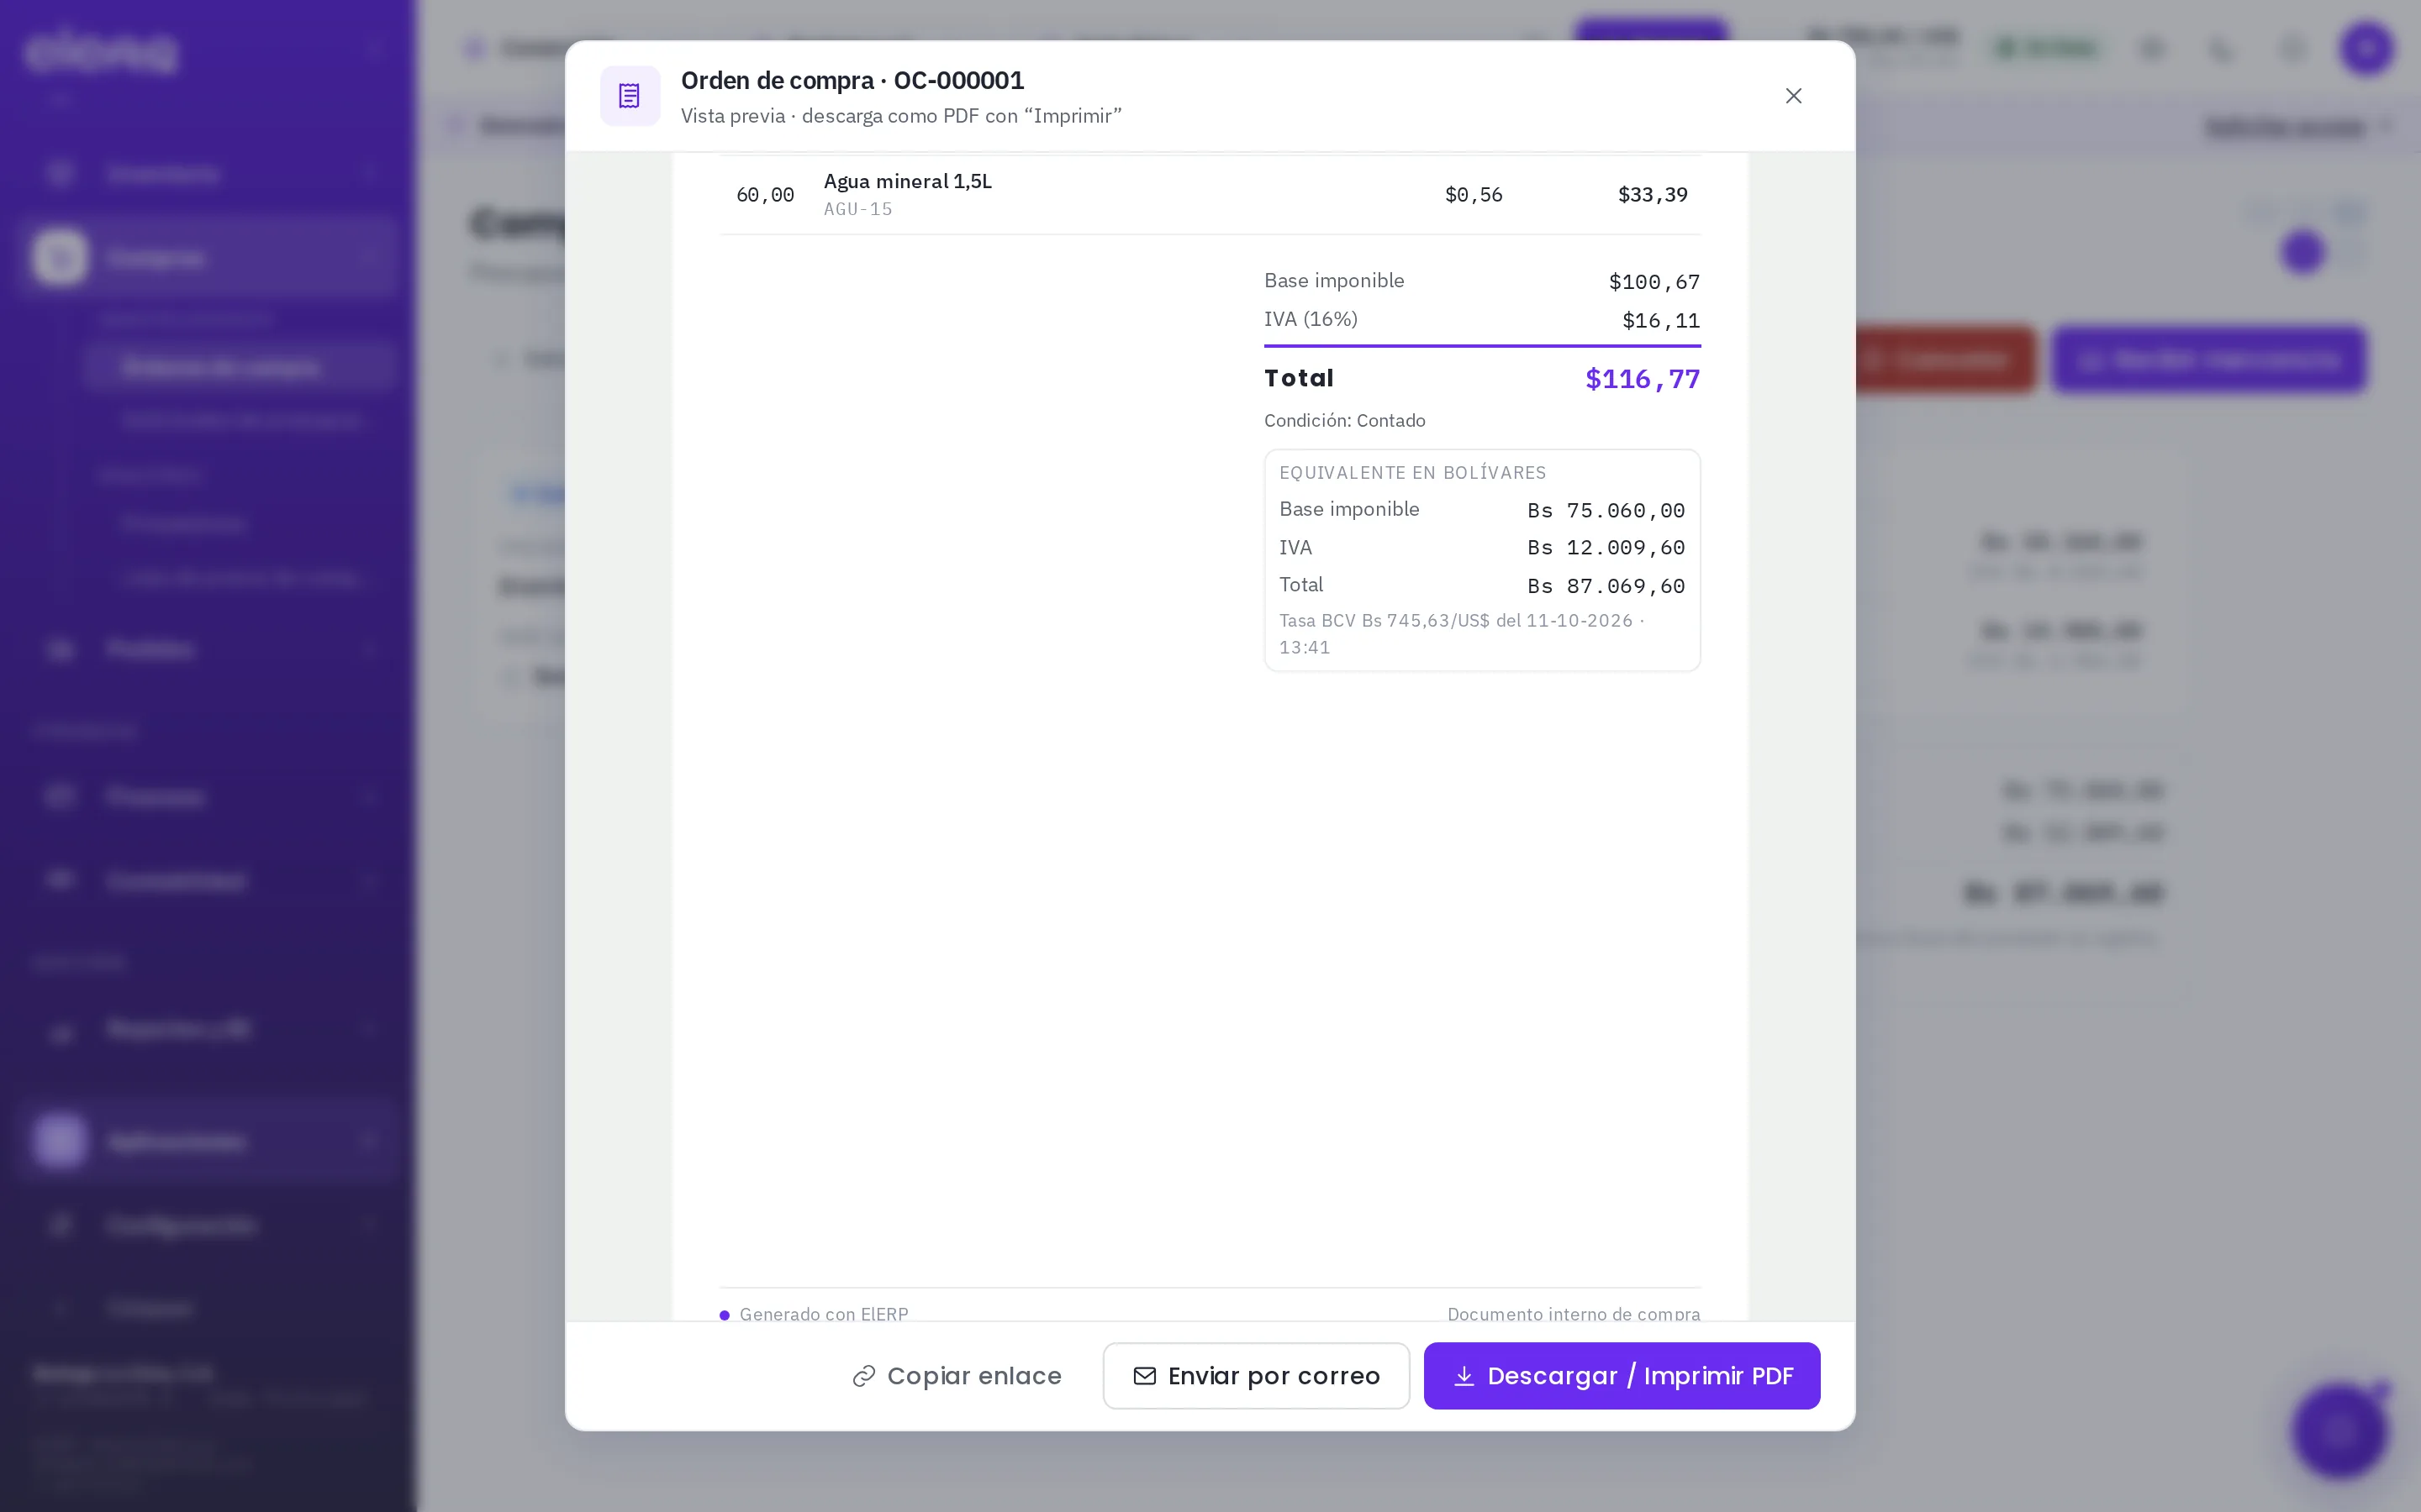Click the subtitle Vista previa descarga como PDF
Screen dimensions: 2421x1512
tap(901, 116)
